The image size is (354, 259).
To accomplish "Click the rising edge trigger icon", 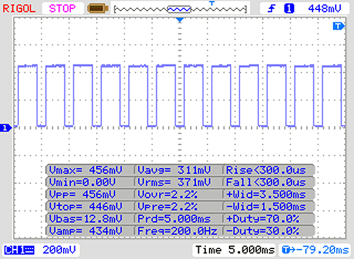I will click(271, 9).
